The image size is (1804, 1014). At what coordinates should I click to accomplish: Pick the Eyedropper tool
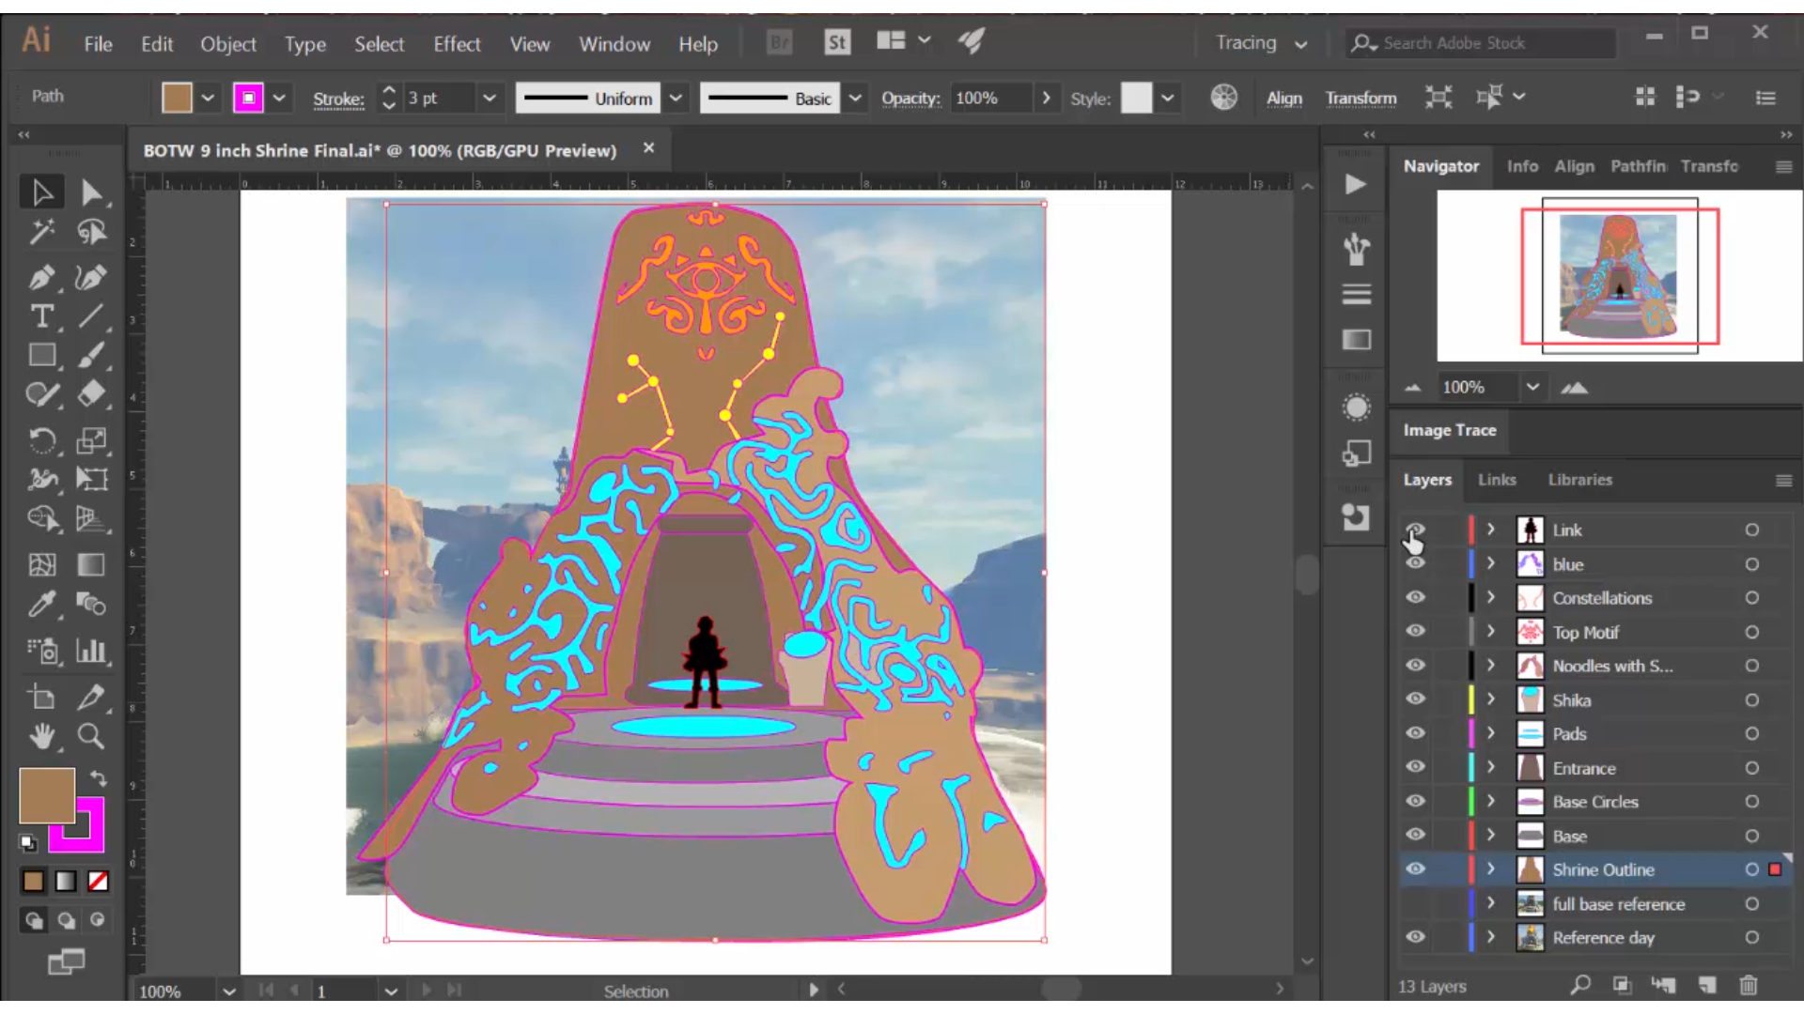click(41, 605)
